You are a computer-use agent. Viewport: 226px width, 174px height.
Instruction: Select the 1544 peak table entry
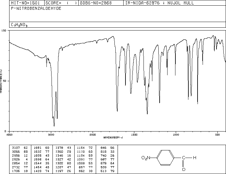click(x=41, y=163)
